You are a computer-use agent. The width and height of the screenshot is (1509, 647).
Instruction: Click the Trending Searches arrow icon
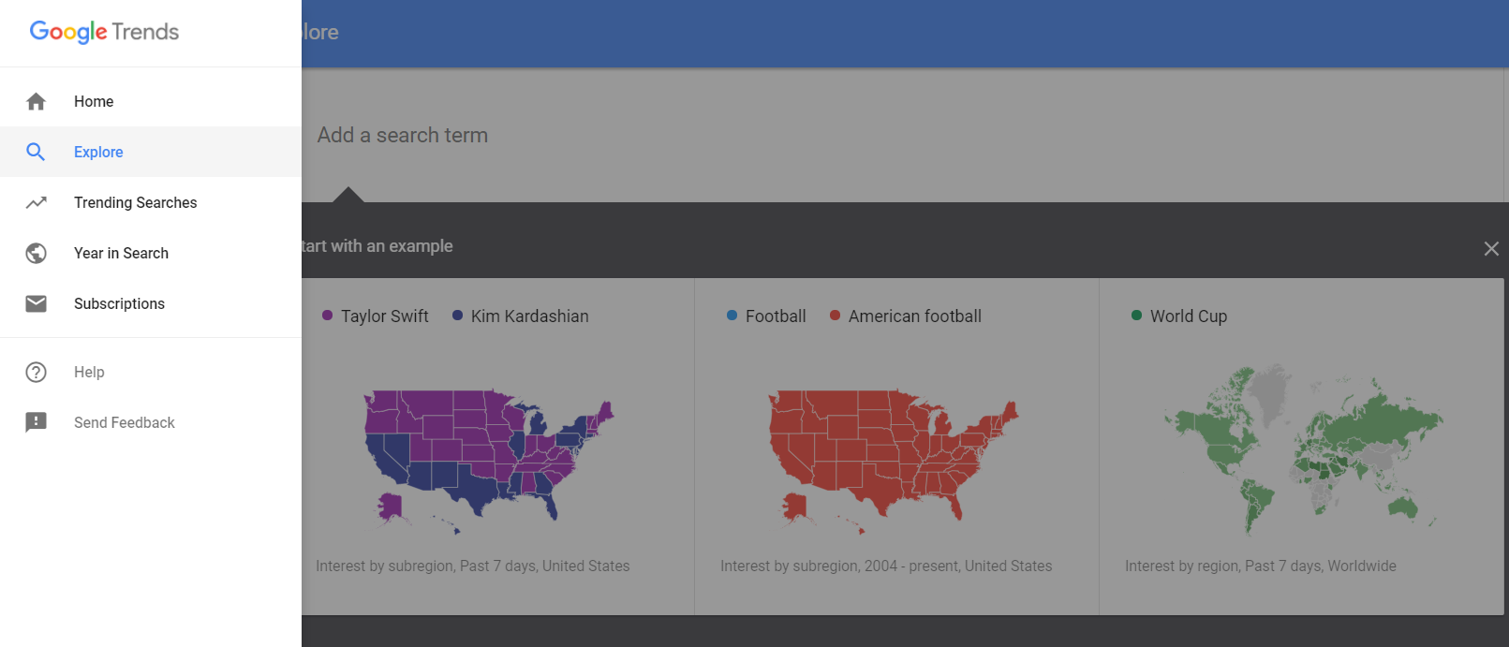(x=36, y=202)
